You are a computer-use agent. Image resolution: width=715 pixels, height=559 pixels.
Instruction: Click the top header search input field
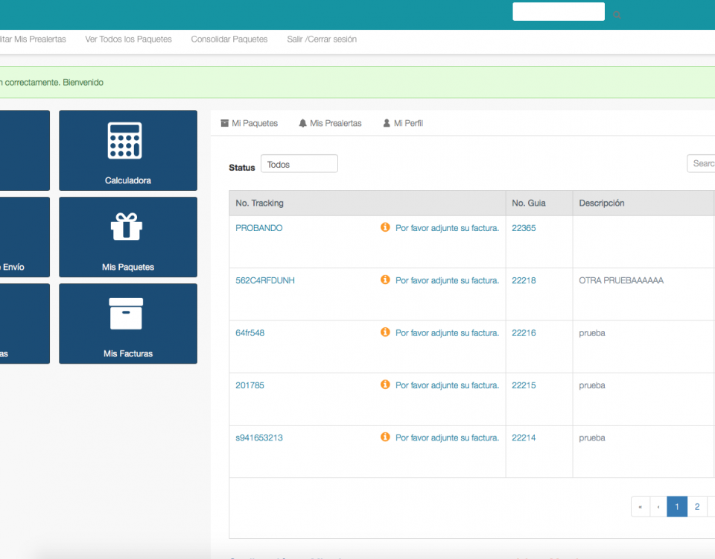[x=558, y=12]
